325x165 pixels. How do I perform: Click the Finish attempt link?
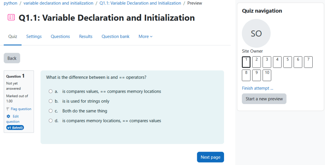257,88
